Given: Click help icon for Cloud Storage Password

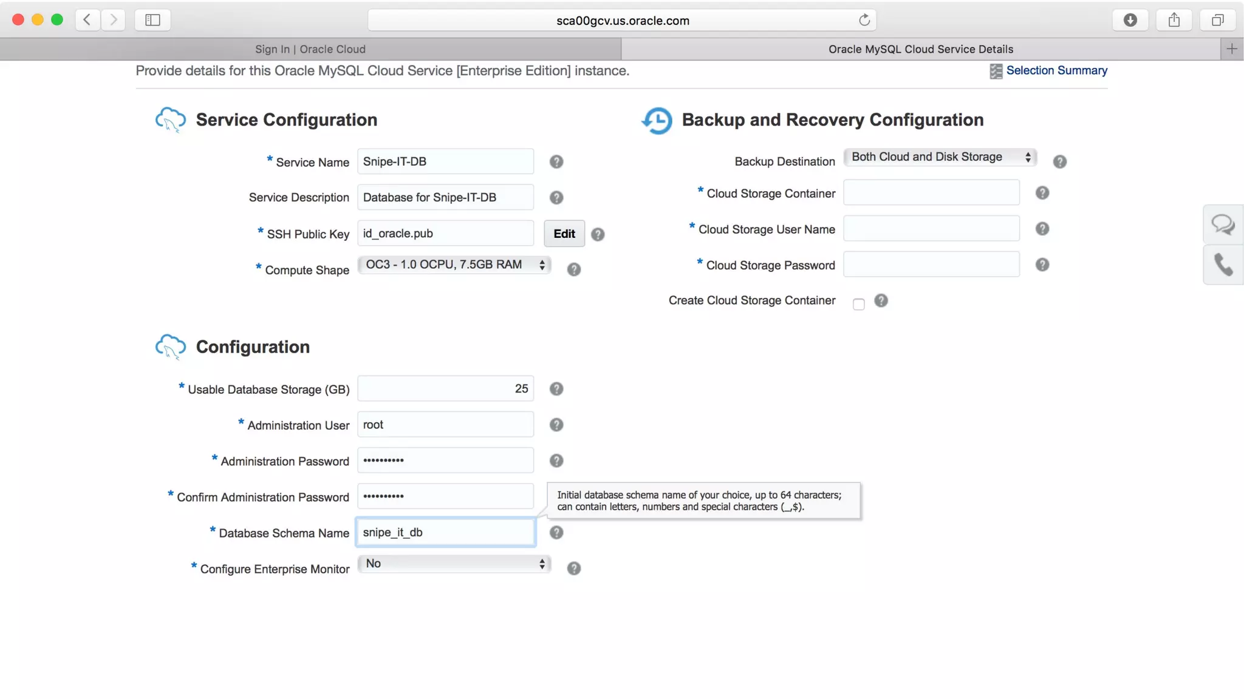Looking at the screenshot, I should click(x=1042, y=265).
